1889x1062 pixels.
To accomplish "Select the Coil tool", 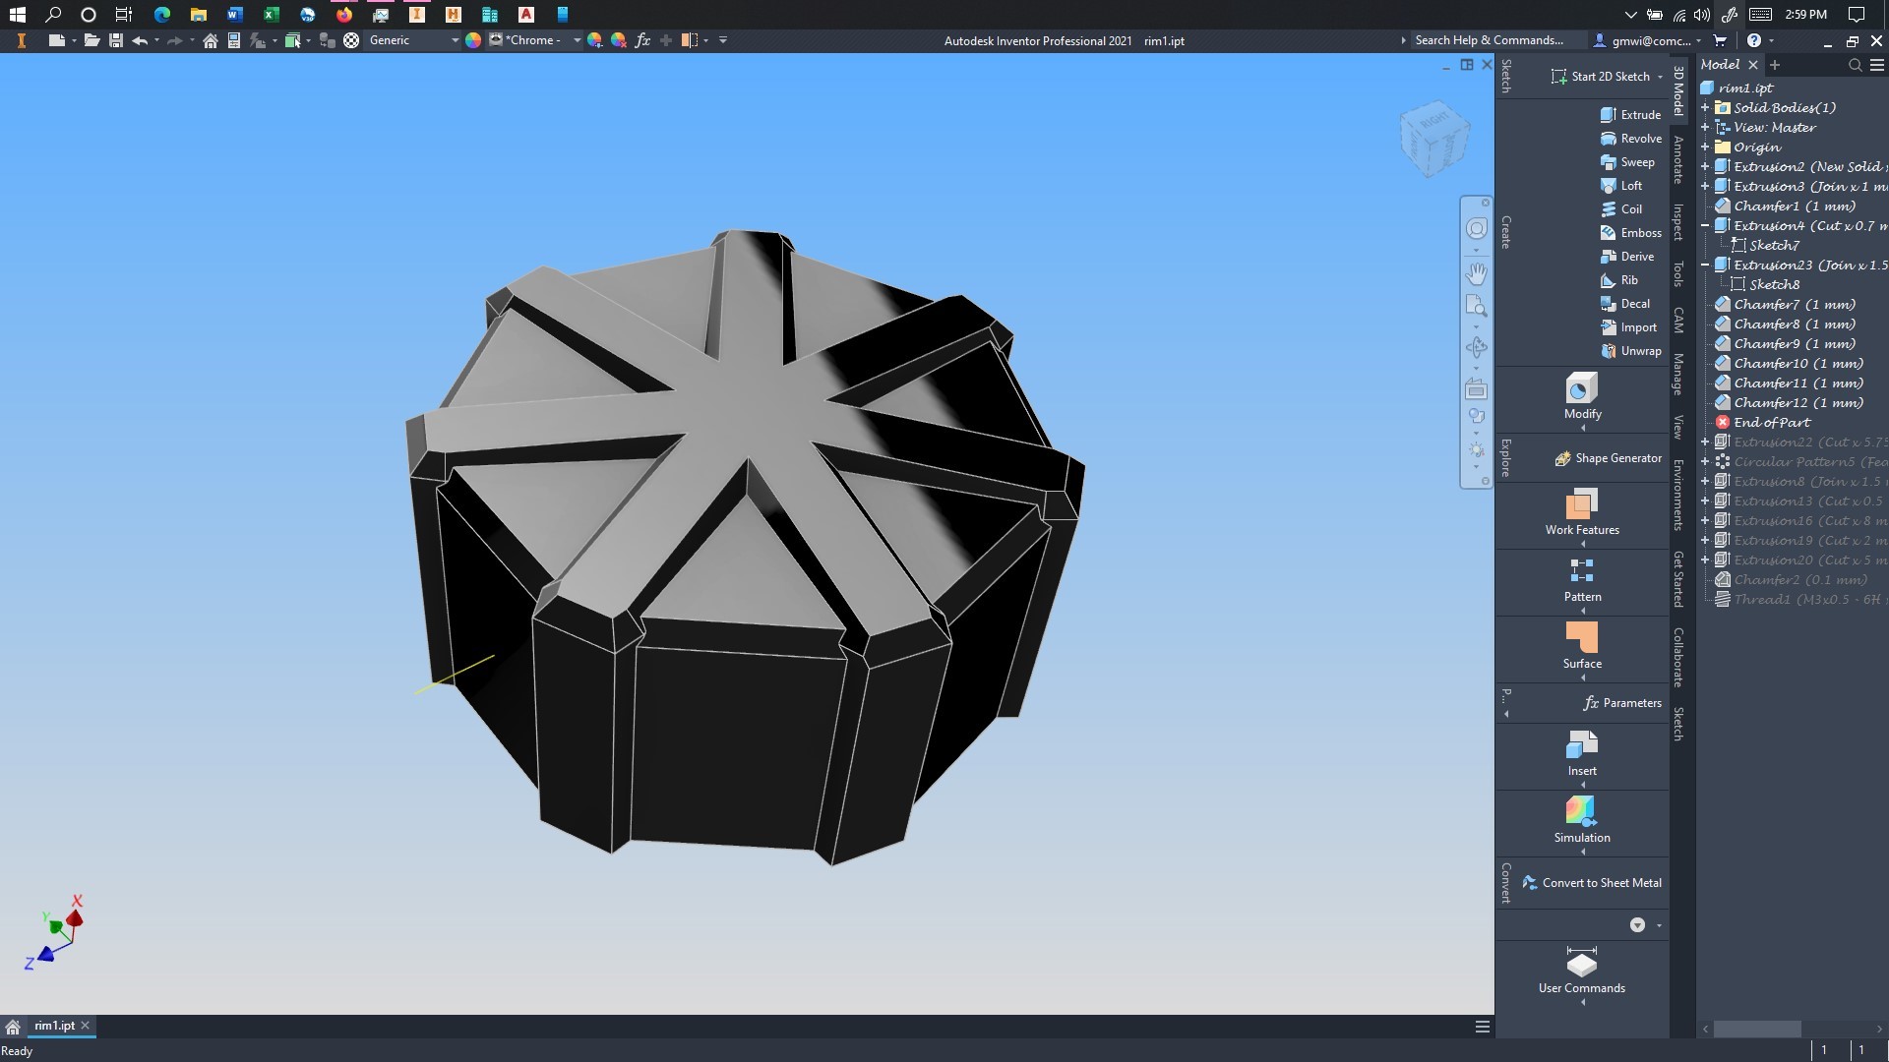I will [x=1623, y=208].
